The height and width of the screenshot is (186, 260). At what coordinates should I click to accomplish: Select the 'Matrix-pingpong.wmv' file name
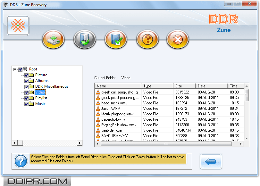coord(117,114)
